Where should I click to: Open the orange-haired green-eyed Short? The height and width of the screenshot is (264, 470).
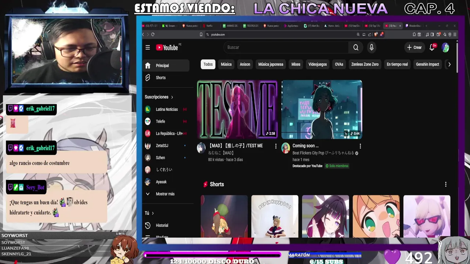376,216
